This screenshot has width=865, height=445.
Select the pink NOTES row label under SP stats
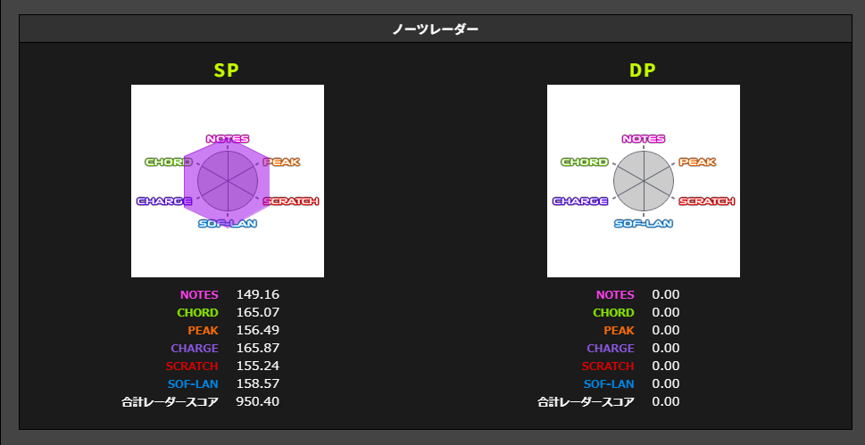(199, 295)
